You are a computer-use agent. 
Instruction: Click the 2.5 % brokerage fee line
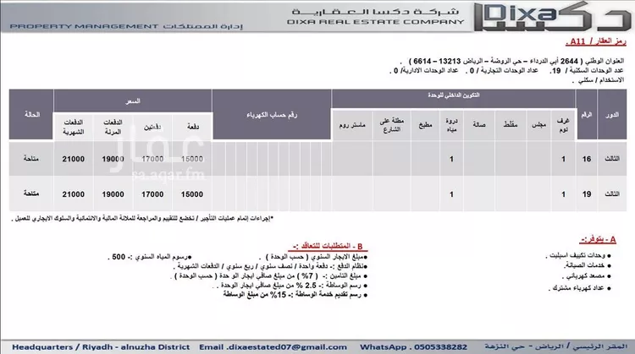[290, 286]
